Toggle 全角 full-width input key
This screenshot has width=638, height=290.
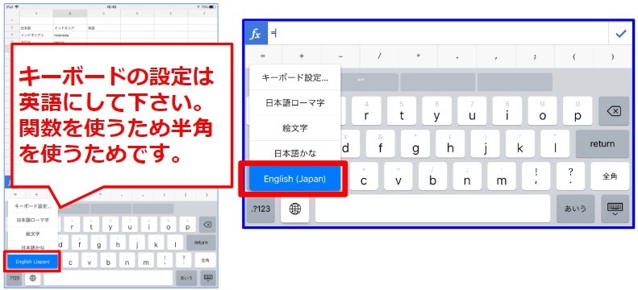tap(610, 176)
